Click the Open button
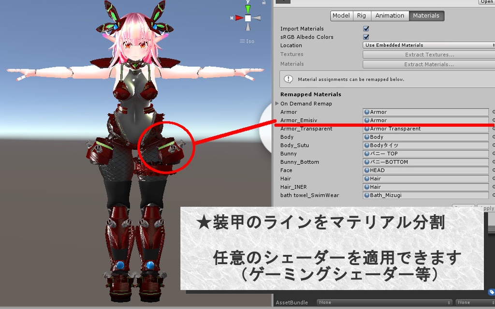495x309 pixels. coord(488,2)
